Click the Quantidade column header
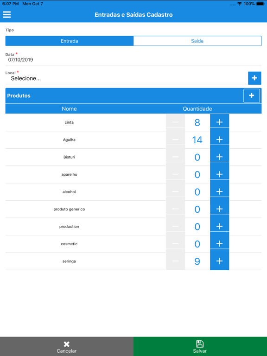 click(x=197, y=109)
